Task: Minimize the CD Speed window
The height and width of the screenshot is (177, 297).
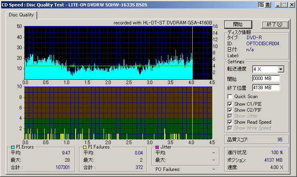Action: pyautogui.click(x=278, y=5)
